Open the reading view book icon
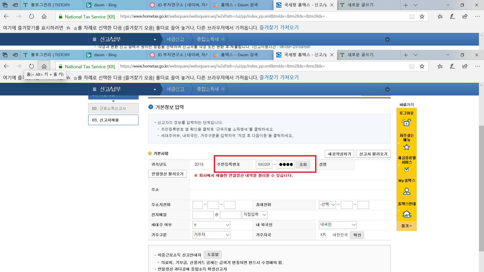484x272 pixels. (x=412, y=66)
